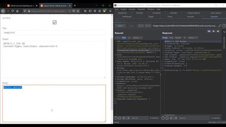This screenshot has height=127, width=226.
Task: Select side-by-side layout view icon
Action: click(209, 31)
